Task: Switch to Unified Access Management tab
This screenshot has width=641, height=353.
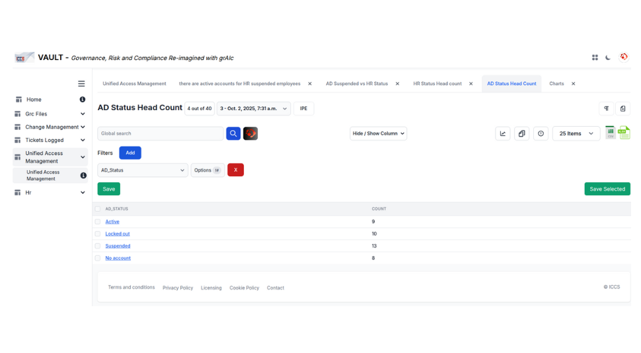Action: (x=135, y=84)
